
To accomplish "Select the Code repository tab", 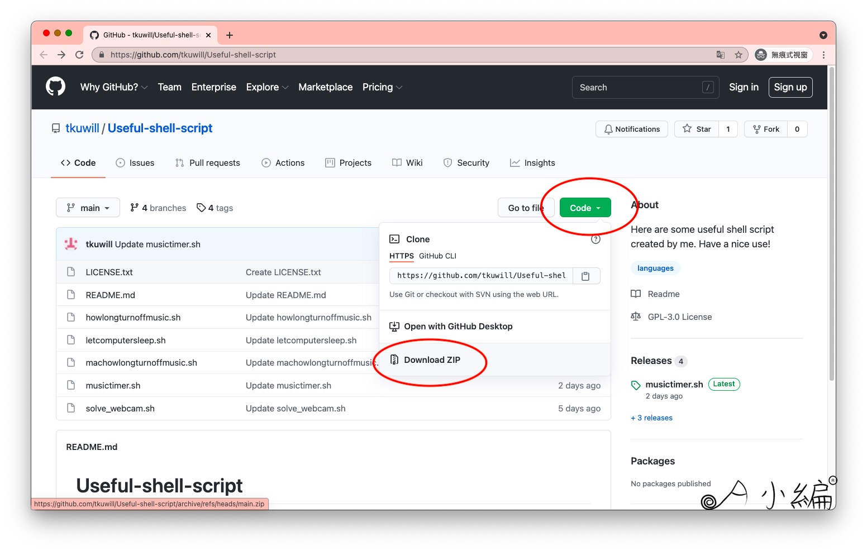I will [x=78, y=163].
